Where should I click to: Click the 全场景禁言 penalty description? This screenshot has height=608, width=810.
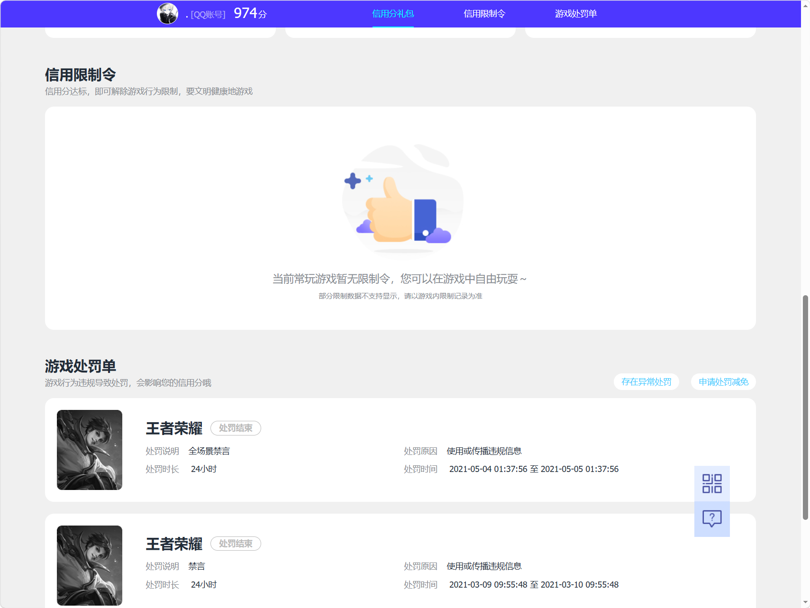point(209,451)
